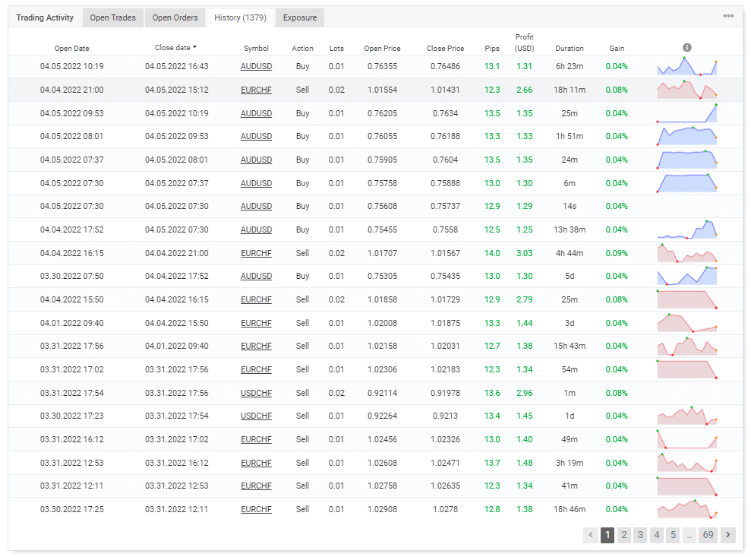Jump to last page 69
This screenshot has height=557, width=751.
point(708,535)
